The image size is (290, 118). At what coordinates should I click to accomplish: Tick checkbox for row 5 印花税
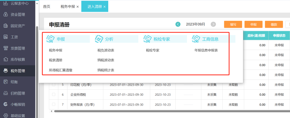[54, 84]
